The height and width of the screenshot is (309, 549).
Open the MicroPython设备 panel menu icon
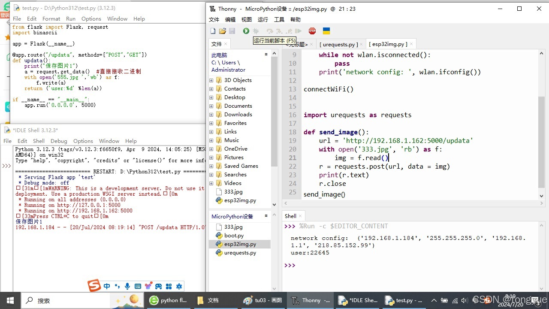click(266, 216)
